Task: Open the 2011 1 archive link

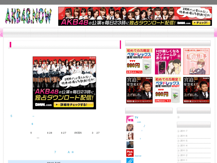Action: pyautogui.click(x=184, y=160)
